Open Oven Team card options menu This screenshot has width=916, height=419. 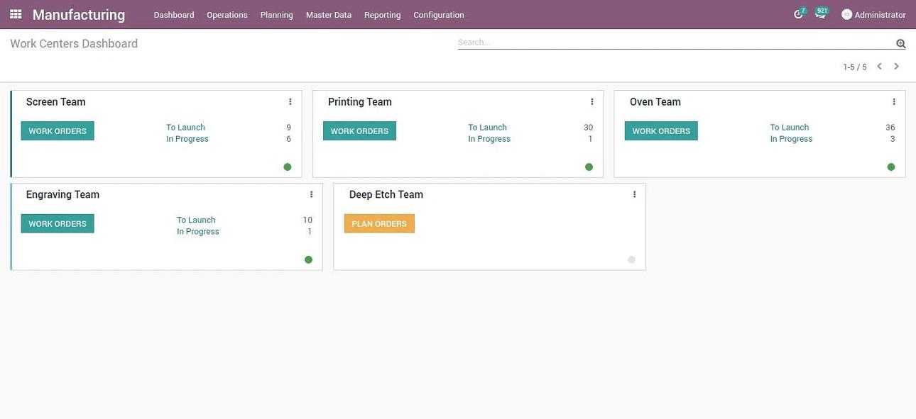tap(893, 102)
